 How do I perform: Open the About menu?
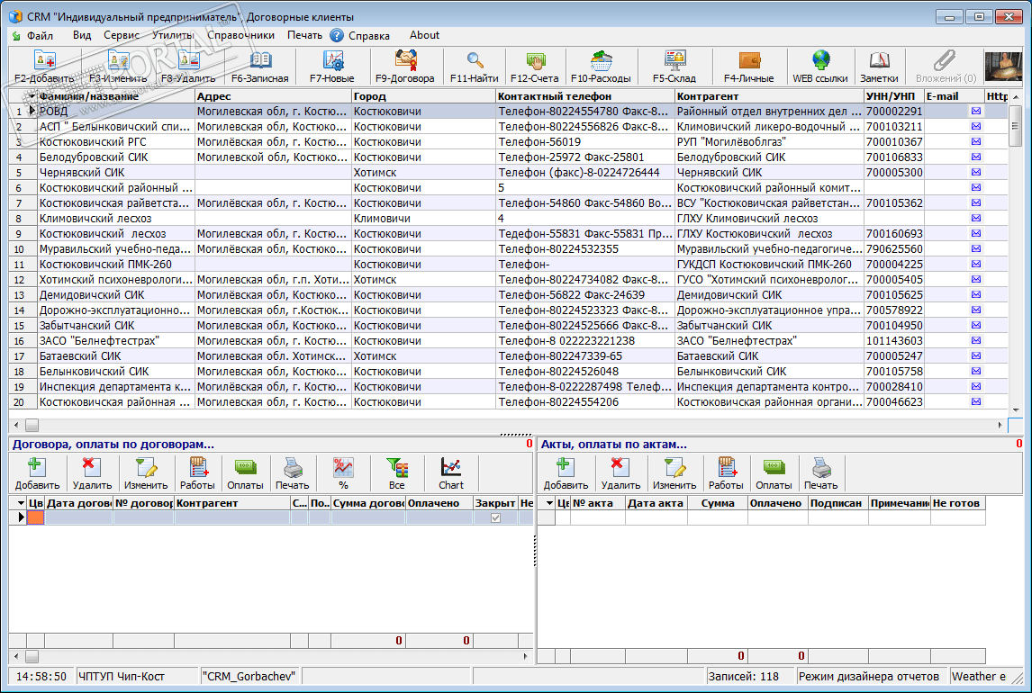click(424, 35)
